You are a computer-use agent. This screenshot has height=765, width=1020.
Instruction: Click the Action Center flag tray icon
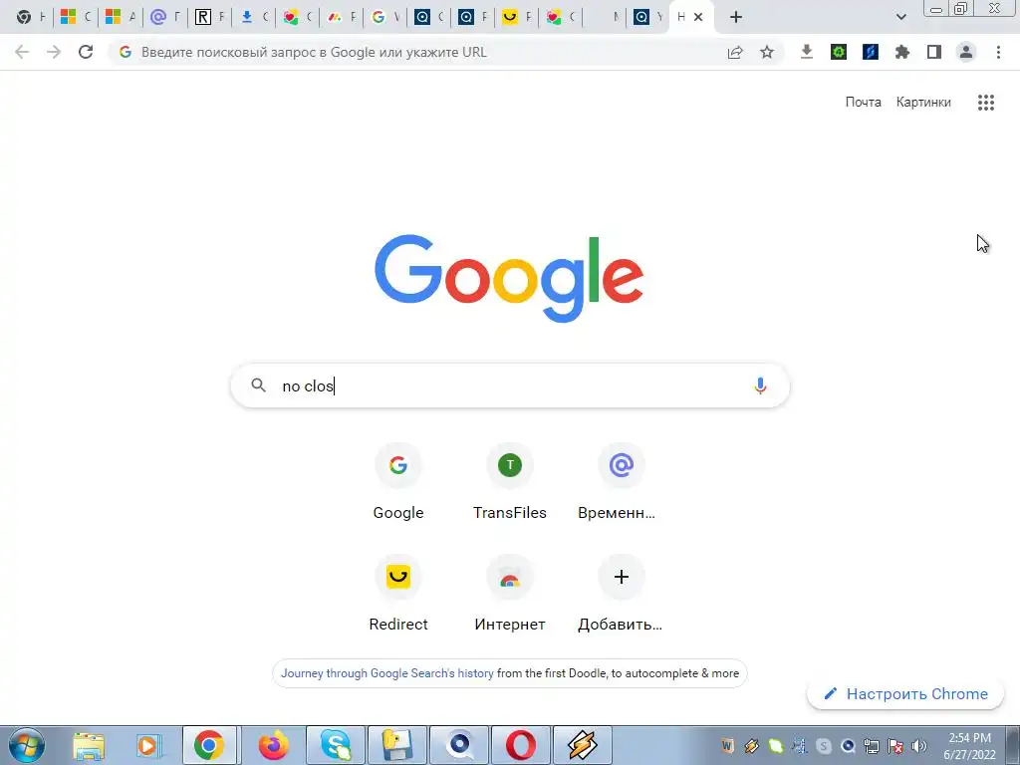coord(895,746)
